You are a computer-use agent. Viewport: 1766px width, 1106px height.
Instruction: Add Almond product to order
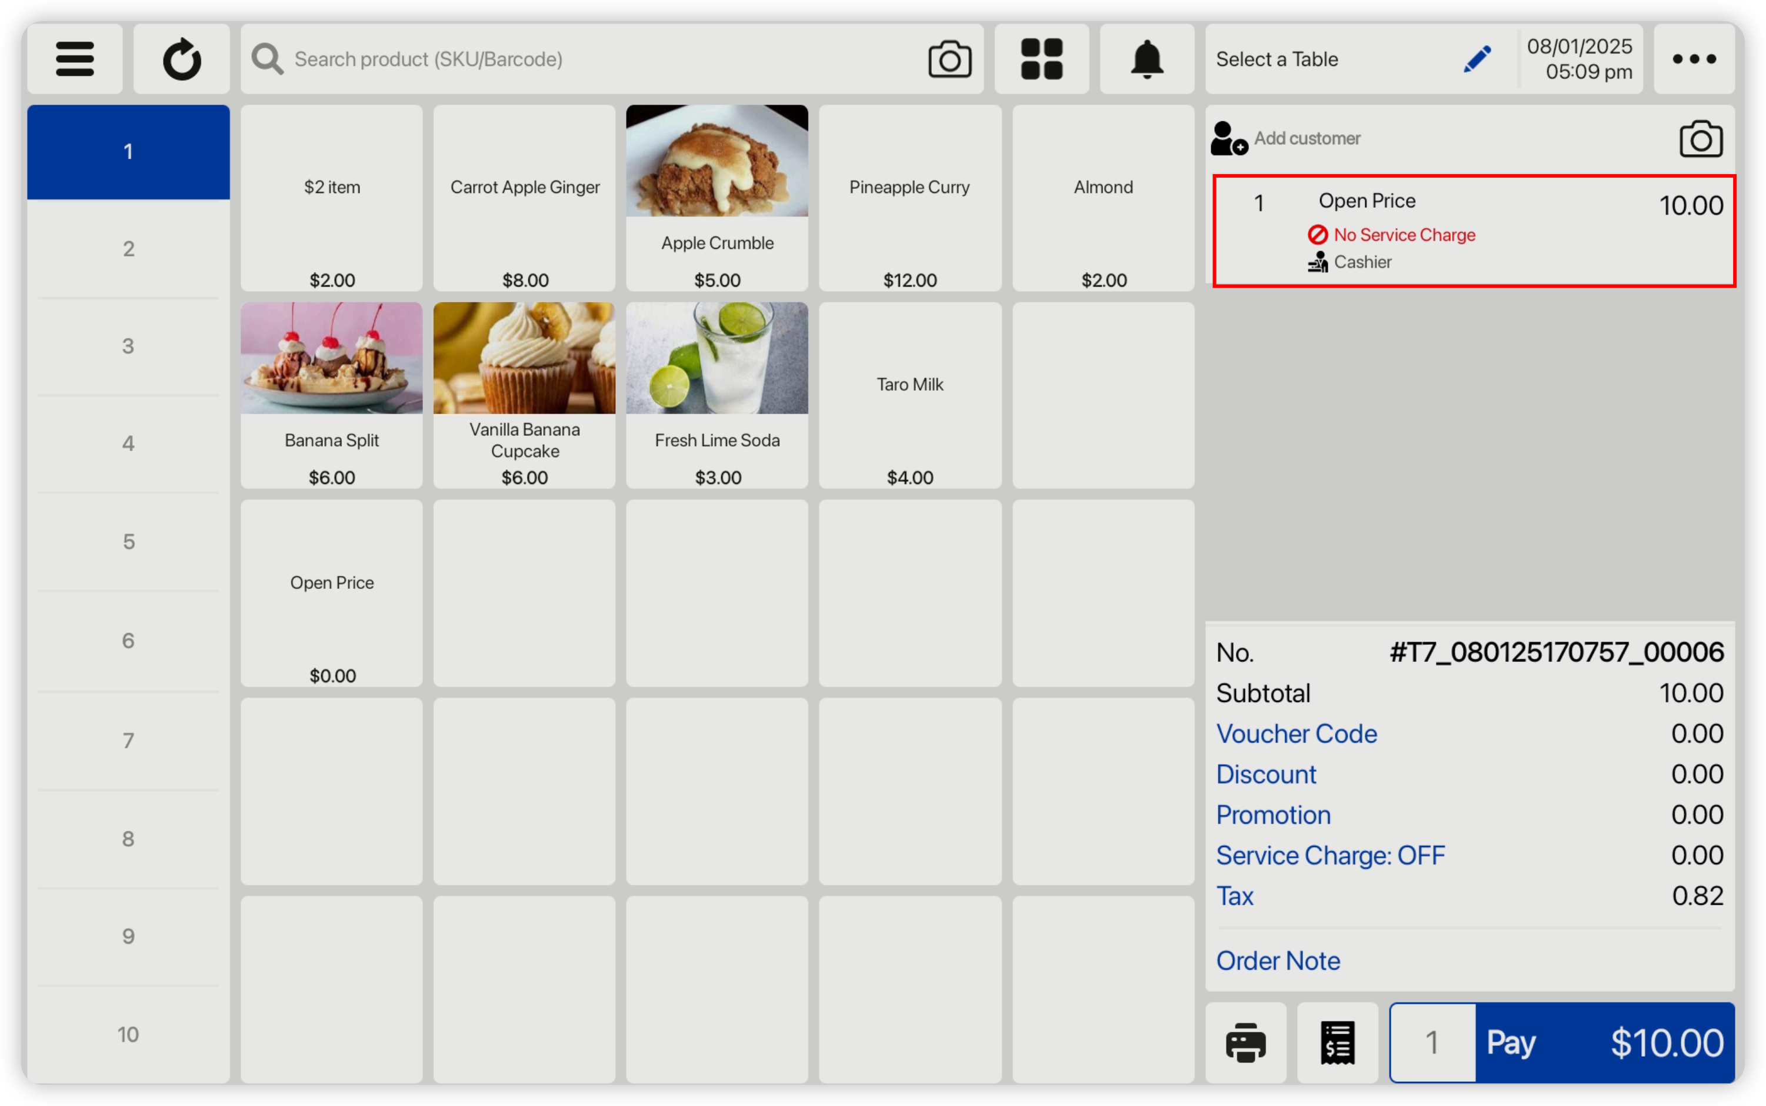tap(1103, 198)
